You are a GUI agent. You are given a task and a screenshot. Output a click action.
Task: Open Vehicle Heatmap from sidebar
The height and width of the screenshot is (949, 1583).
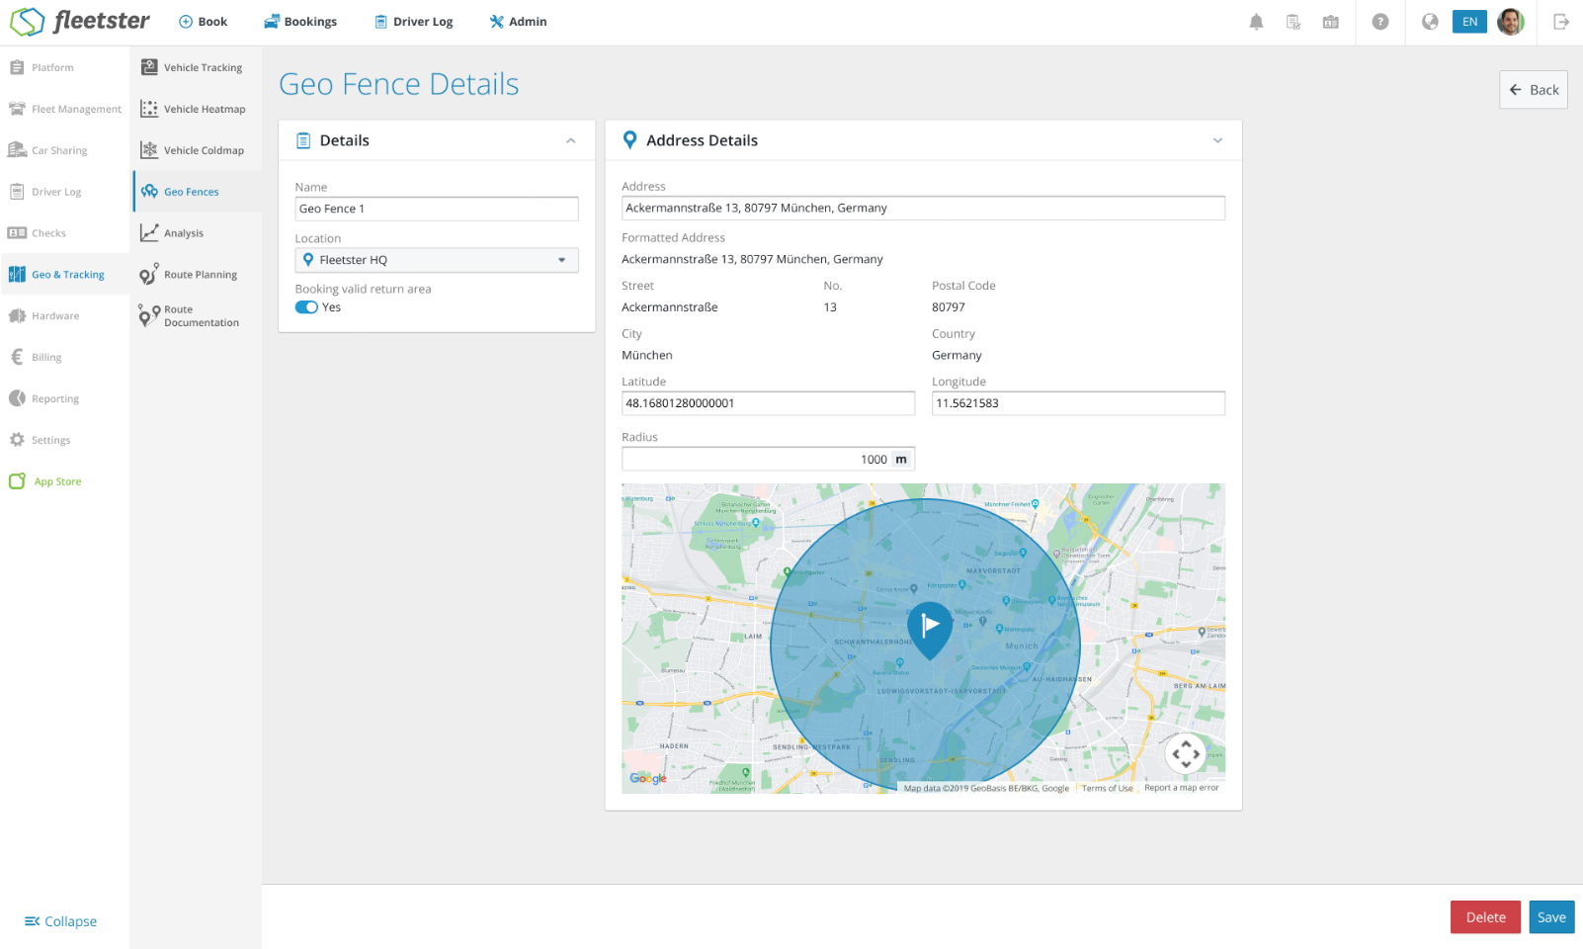[x=195, y=109]
